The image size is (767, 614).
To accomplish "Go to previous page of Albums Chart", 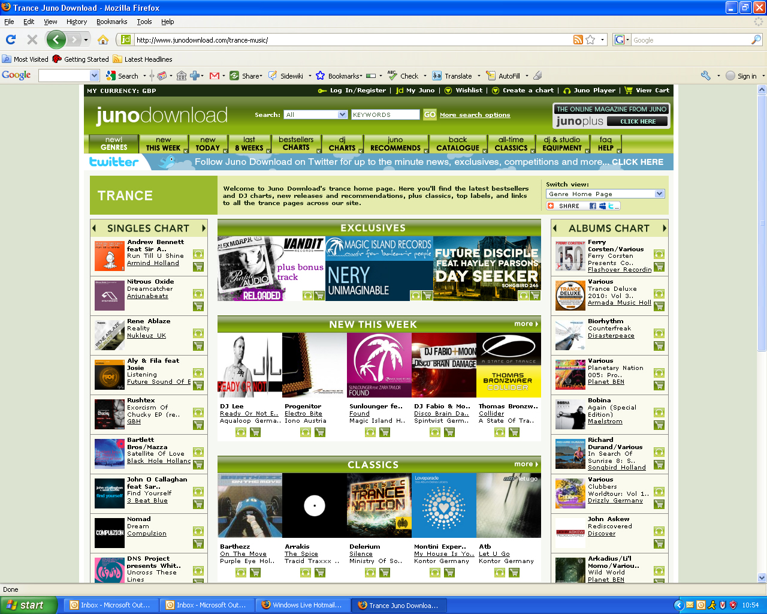I will pos(555,228).
